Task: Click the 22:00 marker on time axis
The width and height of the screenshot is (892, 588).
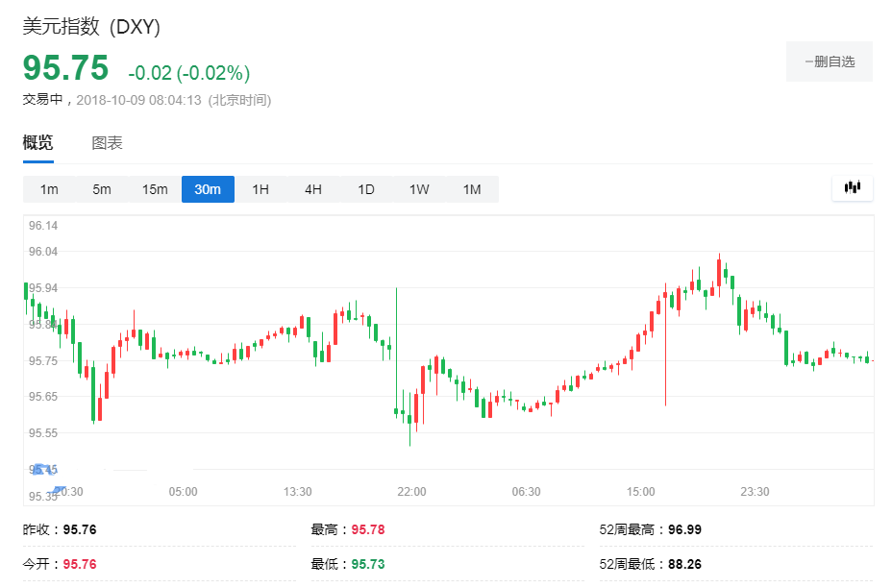Action: [411, 492]
